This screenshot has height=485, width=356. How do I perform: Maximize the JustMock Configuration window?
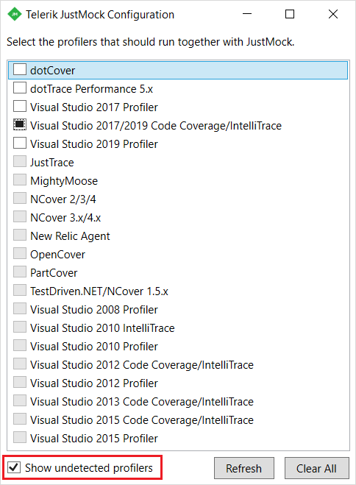290,14
